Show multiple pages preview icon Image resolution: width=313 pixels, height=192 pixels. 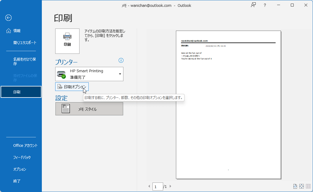coord(308,186)
